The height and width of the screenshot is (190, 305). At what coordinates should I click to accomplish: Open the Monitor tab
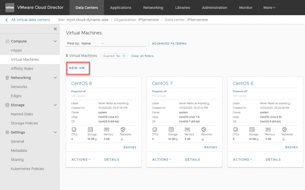(x=246, y=7)
